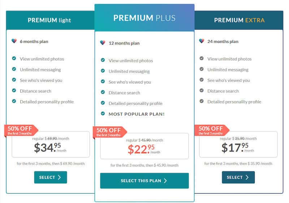Click checkmark beside Distance search in Premium Extra
289x203 pixels.
(x=202, y=91)
